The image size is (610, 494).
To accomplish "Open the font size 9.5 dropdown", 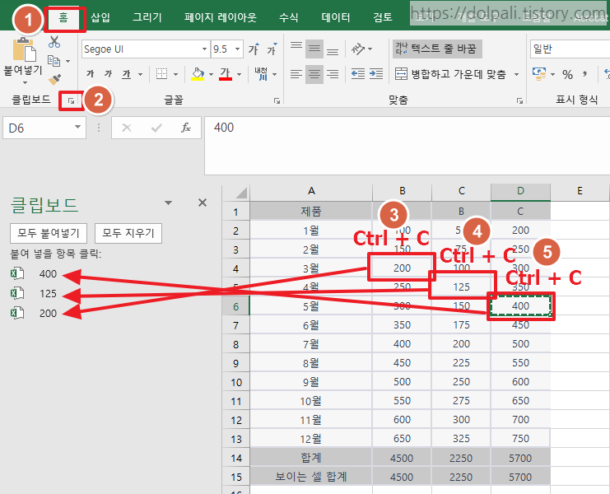I will [237, 49].
